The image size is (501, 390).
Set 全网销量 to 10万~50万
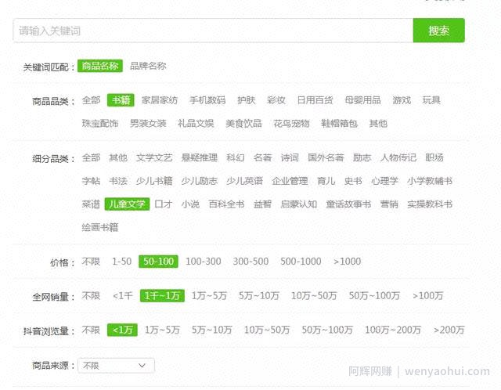314,296
